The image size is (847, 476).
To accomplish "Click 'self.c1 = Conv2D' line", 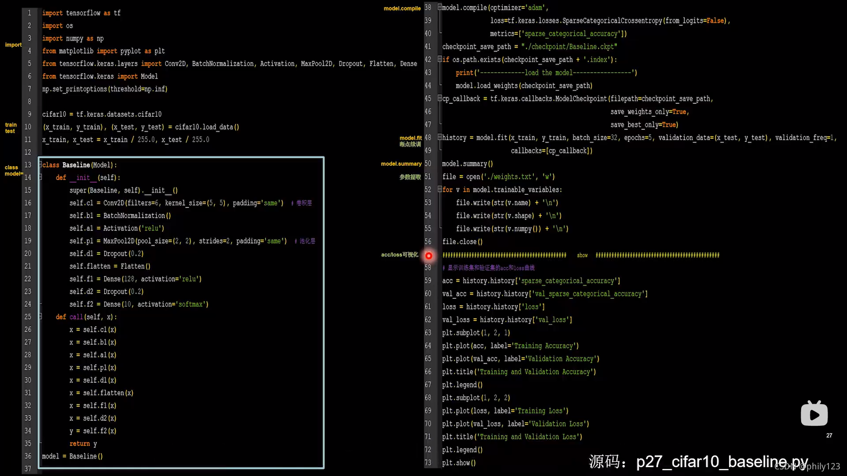I will click(176, 203).
